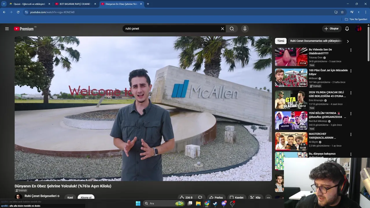Open Discord from taskbar

(x=224, y=203)
